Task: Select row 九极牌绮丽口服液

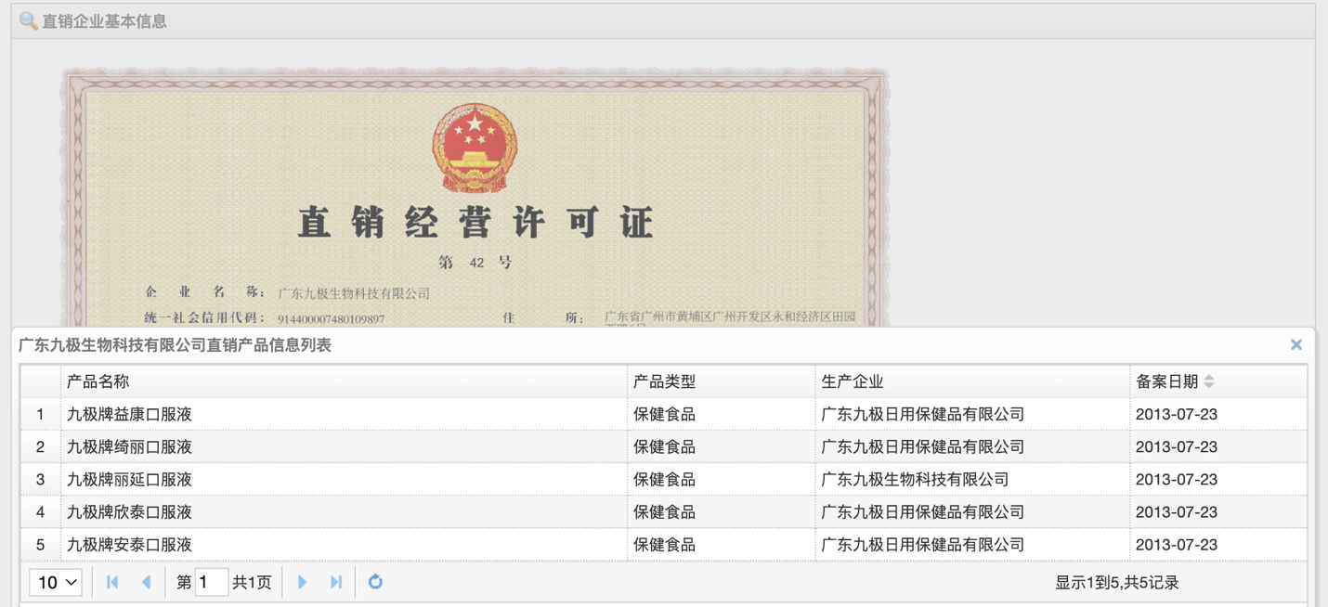Action: (x=664, y=446)
